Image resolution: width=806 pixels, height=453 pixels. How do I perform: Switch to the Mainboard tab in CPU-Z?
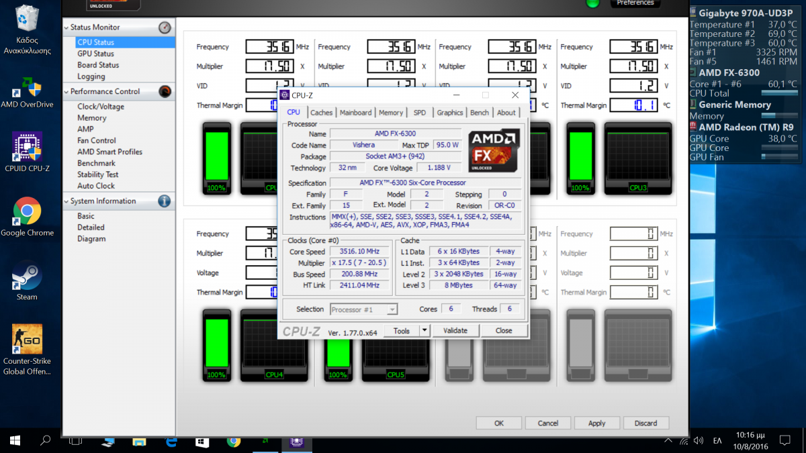click(x=355, y=113)
